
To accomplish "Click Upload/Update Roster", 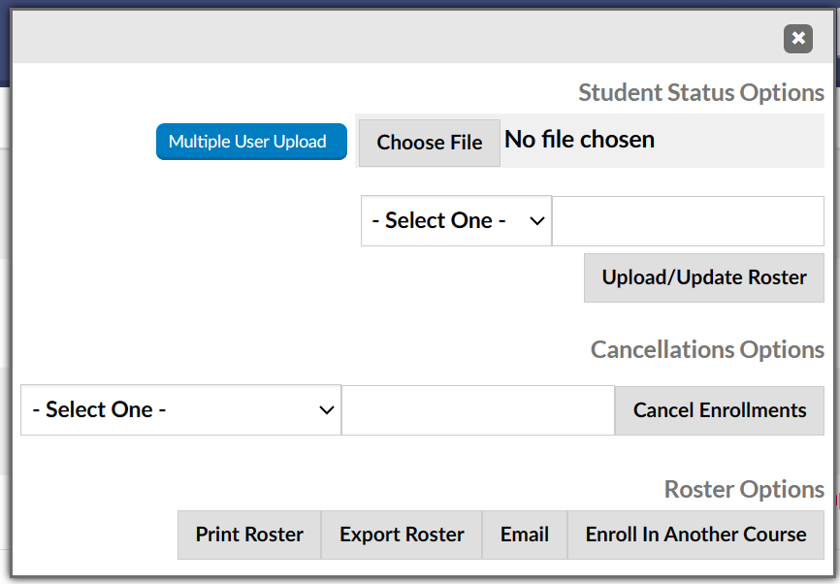I will 703,277.
